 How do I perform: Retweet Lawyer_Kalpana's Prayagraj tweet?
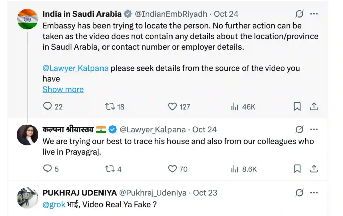pyautogui.click(x=110, y=169)
